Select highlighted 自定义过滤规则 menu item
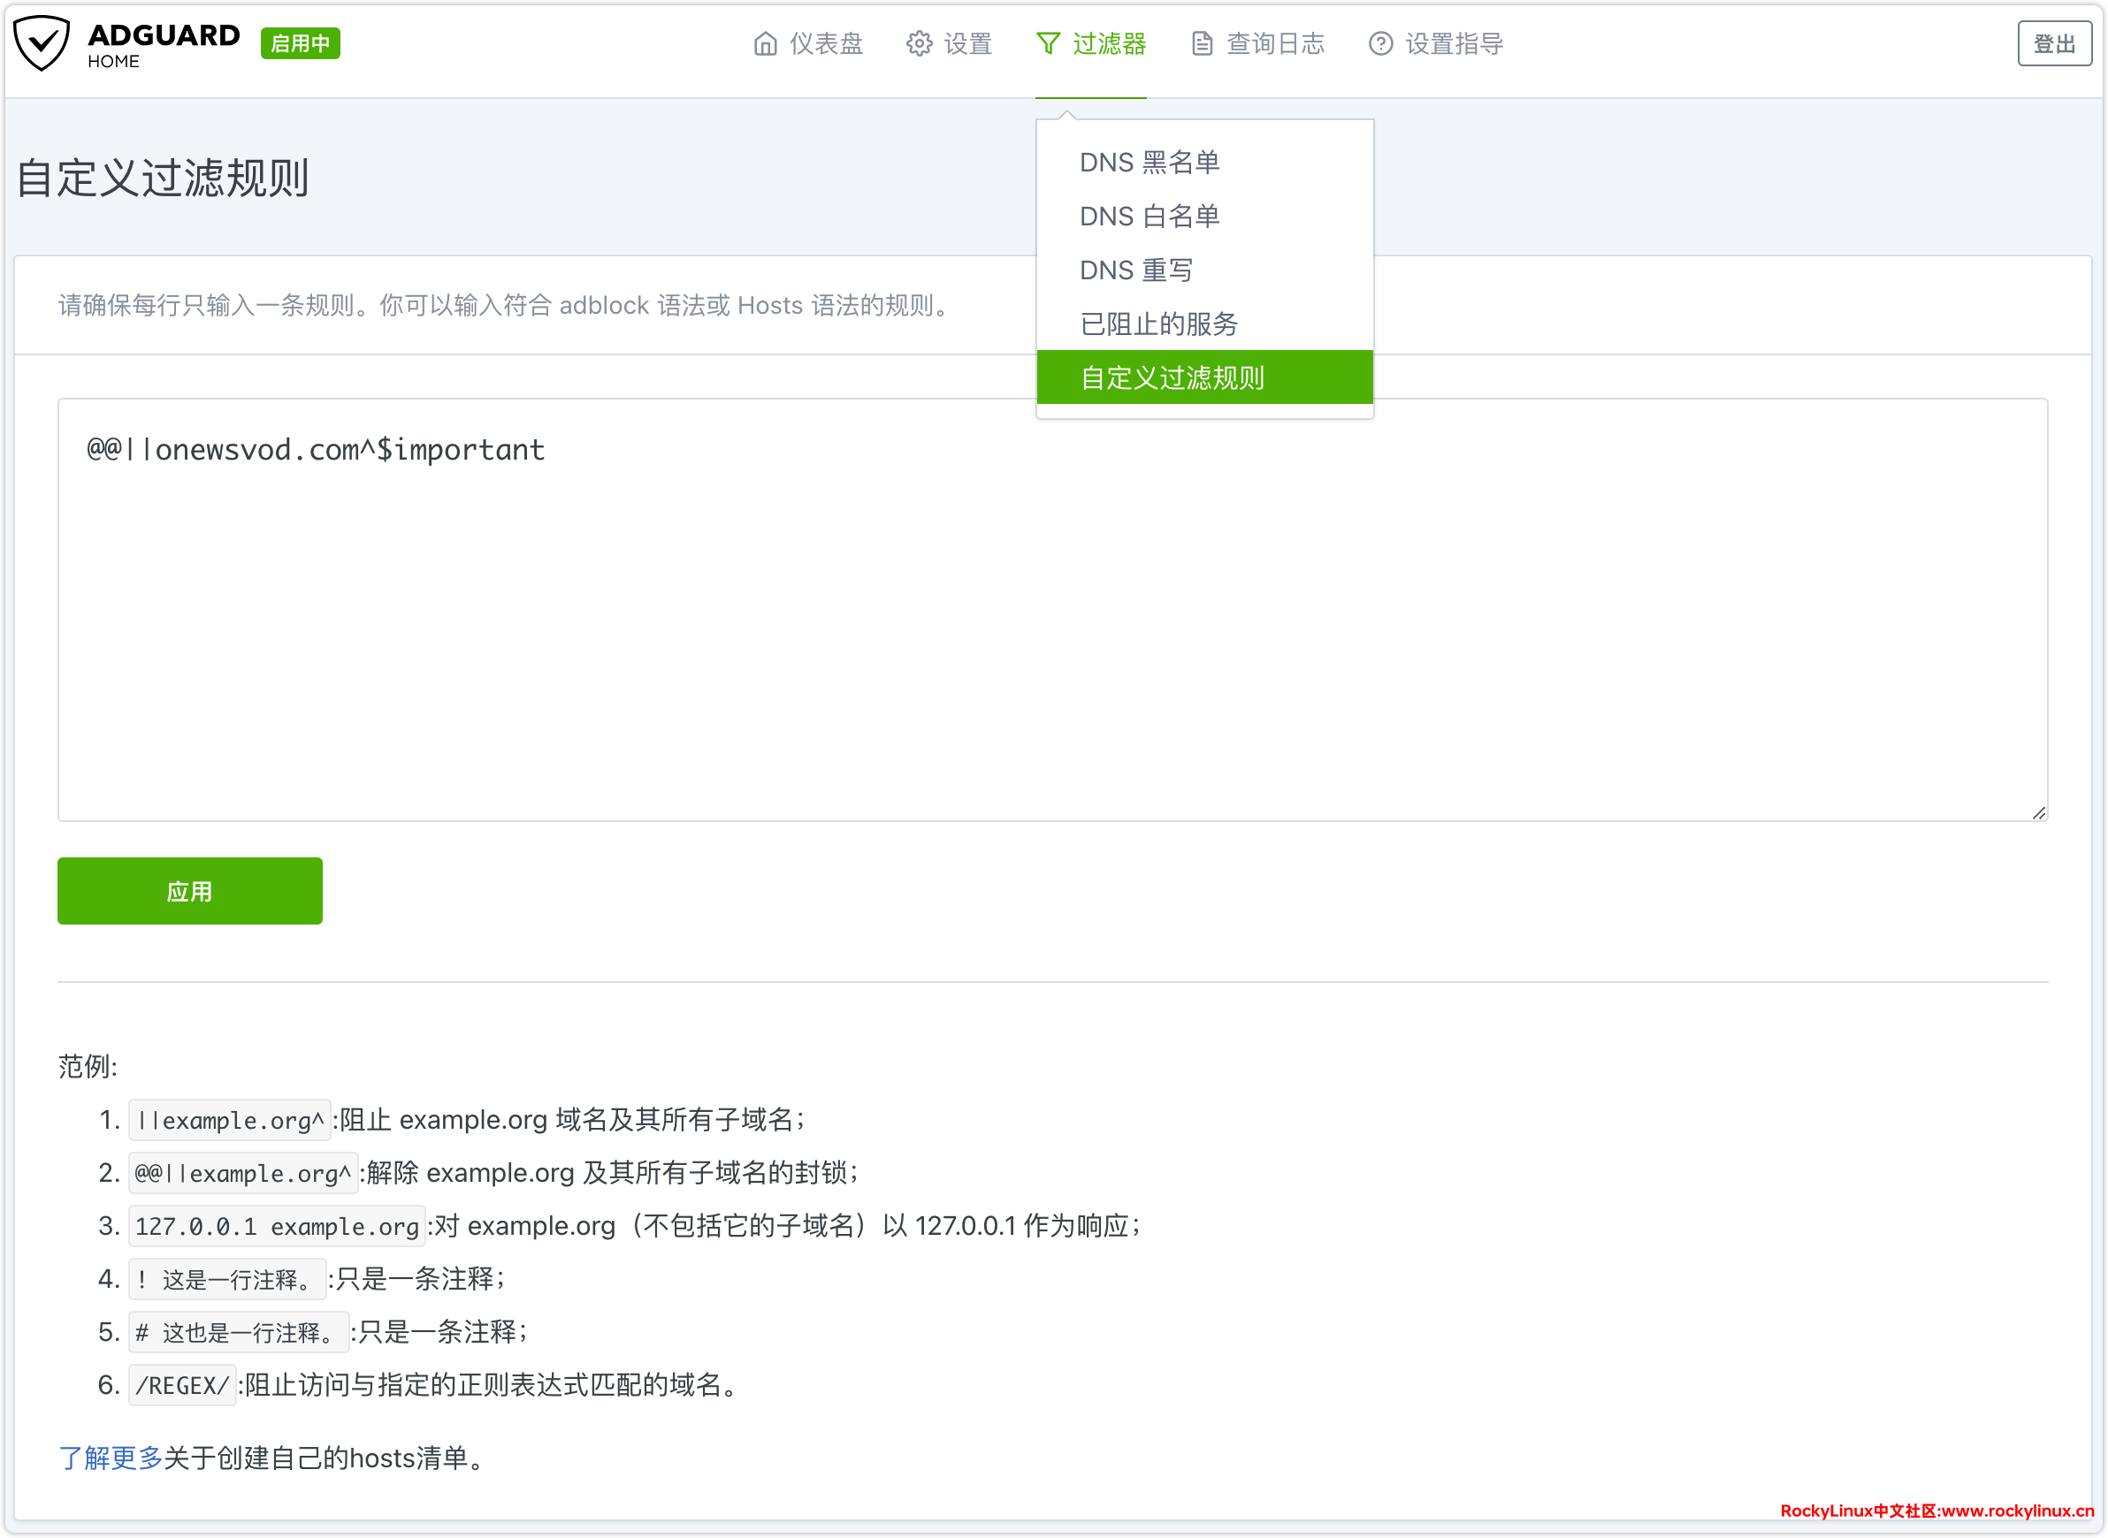 coord(1172,378)
